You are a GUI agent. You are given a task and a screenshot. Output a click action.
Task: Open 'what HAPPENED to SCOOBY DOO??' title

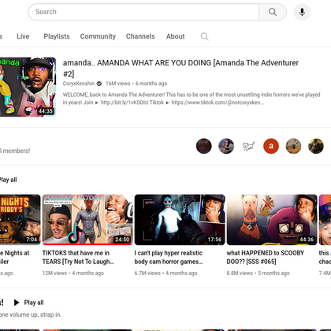point(266,257)
